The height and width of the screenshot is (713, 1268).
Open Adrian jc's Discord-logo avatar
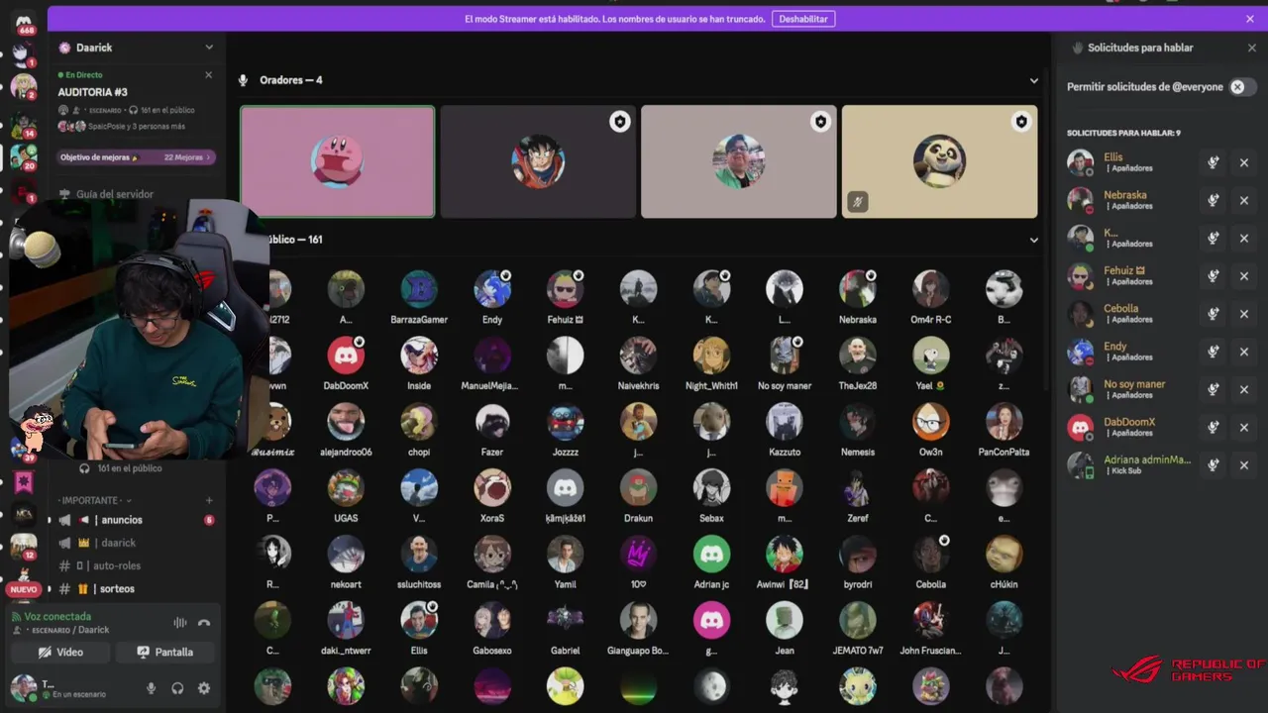(711, 554)
